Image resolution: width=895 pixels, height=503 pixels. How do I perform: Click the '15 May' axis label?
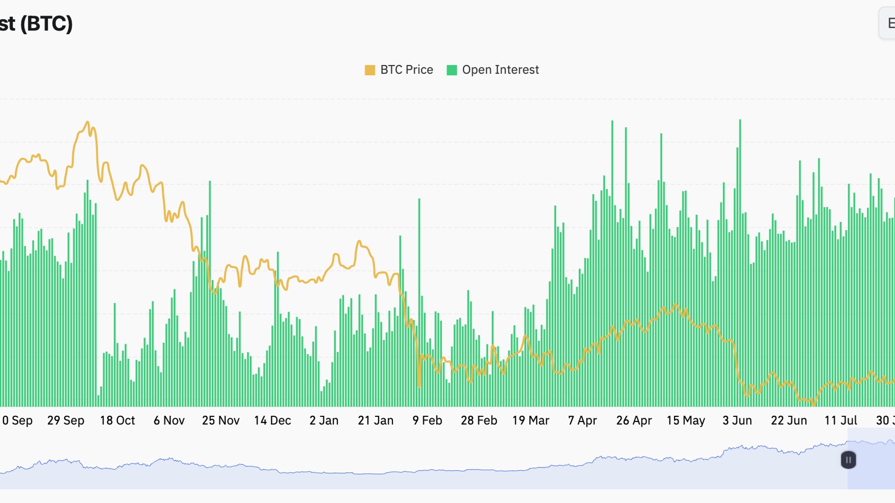click(x=686, y=421)
